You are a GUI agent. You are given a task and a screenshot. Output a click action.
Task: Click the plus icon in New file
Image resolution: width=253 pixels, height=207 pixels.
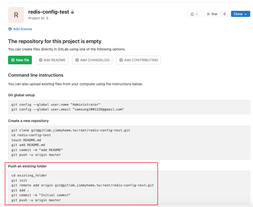13,60
